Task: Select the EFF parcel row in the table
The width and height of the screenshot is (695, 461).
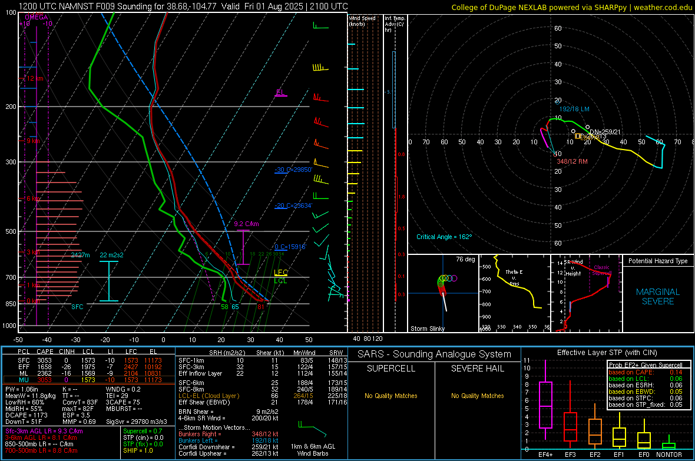Action: pos(89,367)
